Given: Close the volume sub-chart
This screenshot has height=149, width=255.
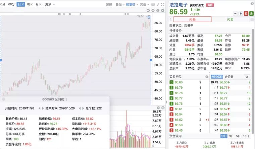Looking at the screenshot, I should [163, 108].
